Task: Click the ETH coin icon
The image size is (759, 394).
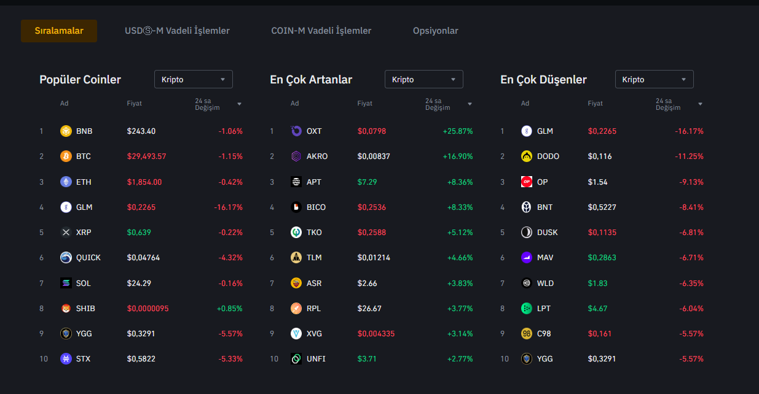Action: coord(66,182)
